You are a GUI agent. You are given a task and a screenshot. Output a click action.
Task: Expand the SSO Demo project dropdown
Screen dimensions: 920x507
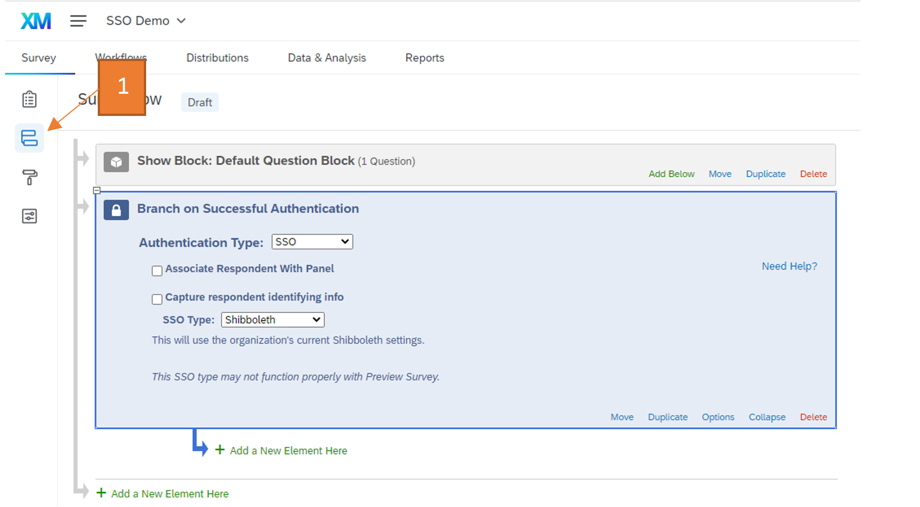(x=146, y=21)
